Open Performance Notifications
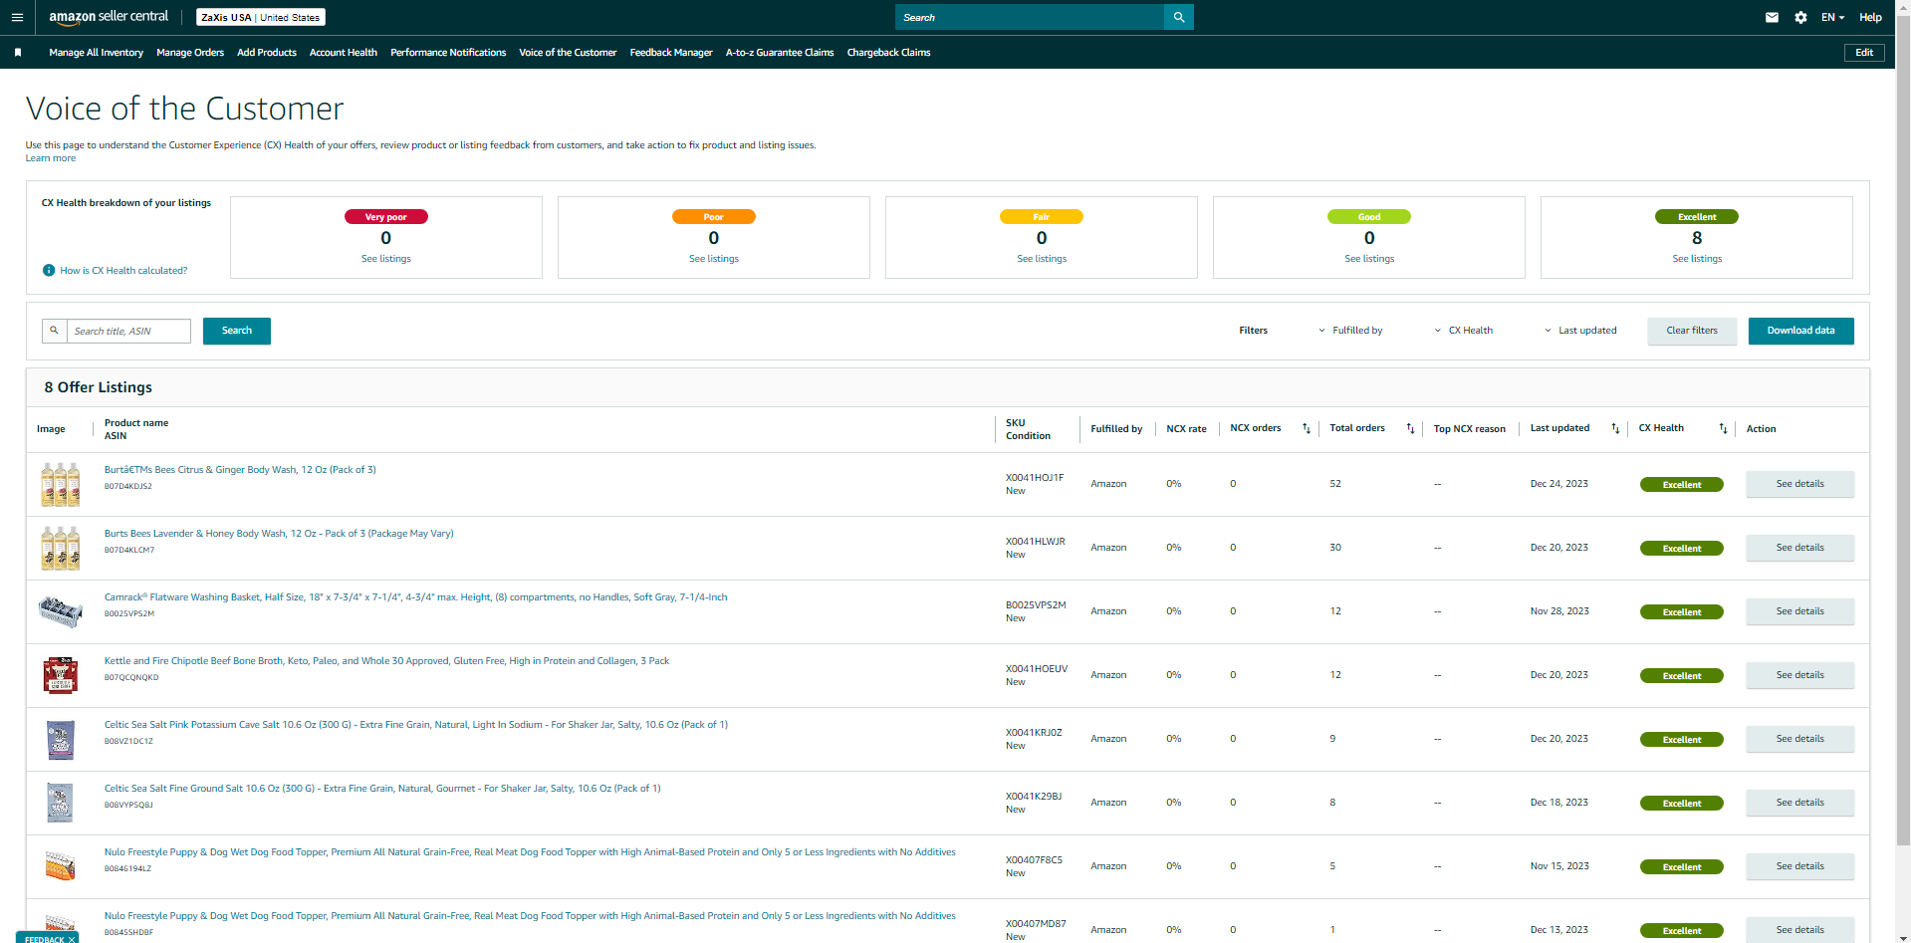Image resolution: width=1911 pixels, height=943 pixels. (448, 53)
